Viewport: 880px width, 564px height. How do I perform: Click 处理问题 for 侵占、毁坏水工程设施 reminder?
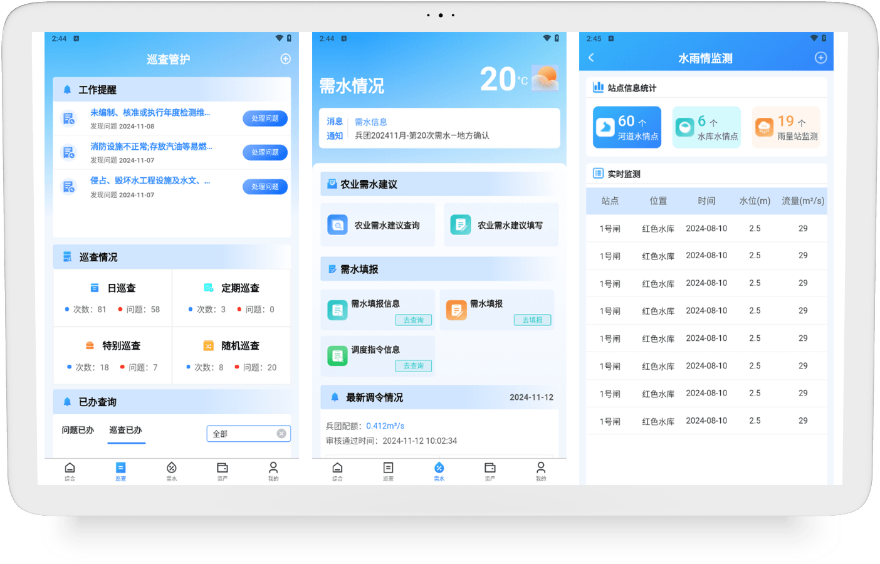coord(265,187)
